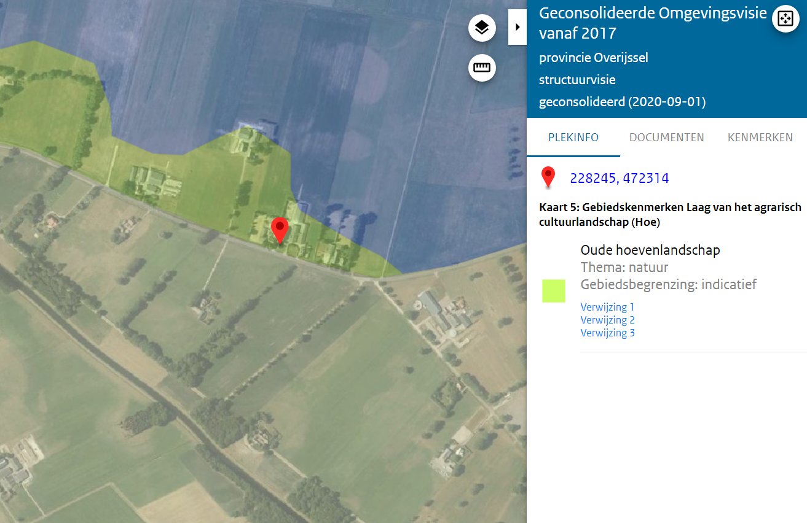Select the measure ruler tool
Image resolution: width=807 pixels, height=523 pixels.
(482, 68)
